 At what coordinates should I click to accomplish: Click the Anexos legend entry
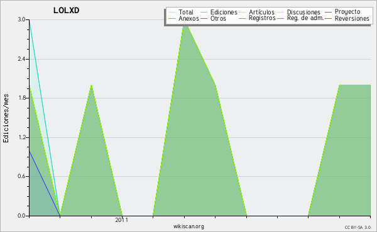tap(183, 18)
